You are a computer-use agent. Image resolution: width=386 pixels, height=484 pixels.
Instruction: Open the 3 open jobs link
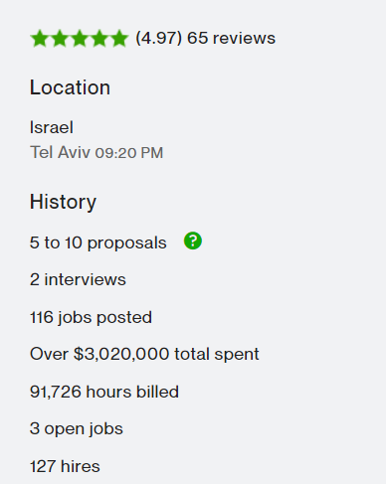click(x=77, y=428)
